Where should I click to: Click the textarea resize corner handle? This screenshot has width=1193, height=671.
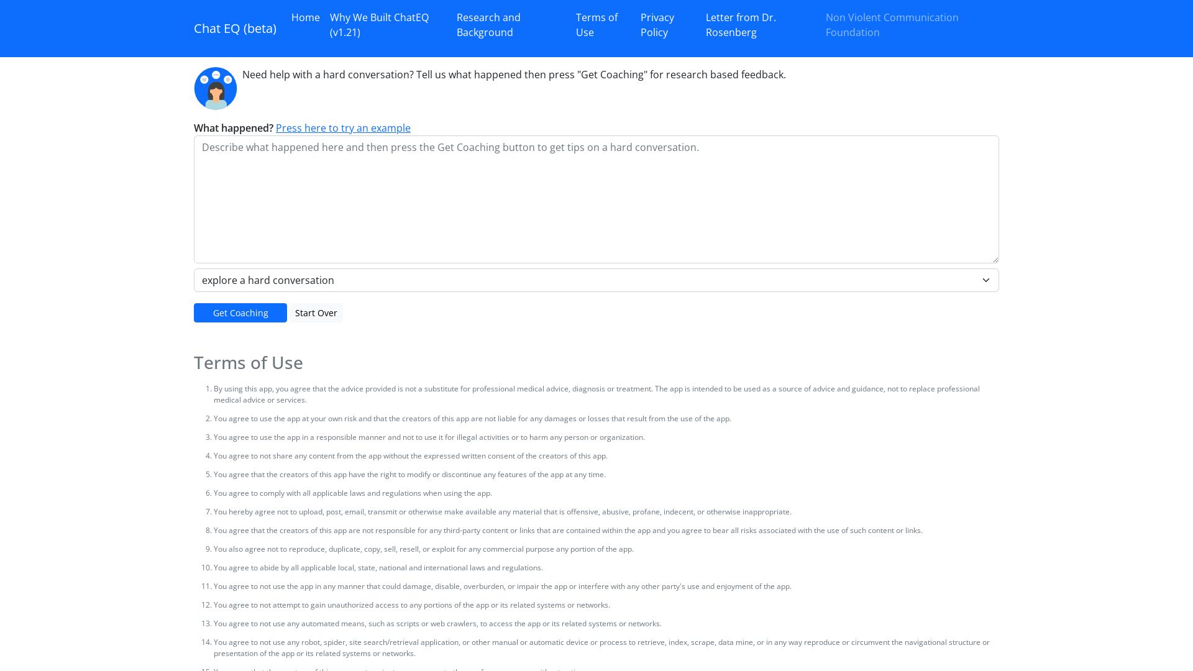point(994,260)
